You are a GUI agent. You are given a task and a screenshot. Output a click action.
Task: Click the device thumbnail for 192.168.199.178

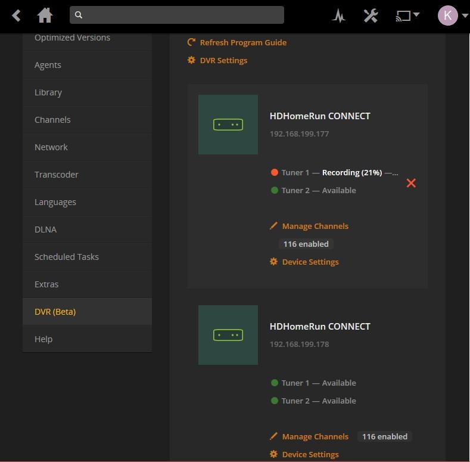[228, 335]
